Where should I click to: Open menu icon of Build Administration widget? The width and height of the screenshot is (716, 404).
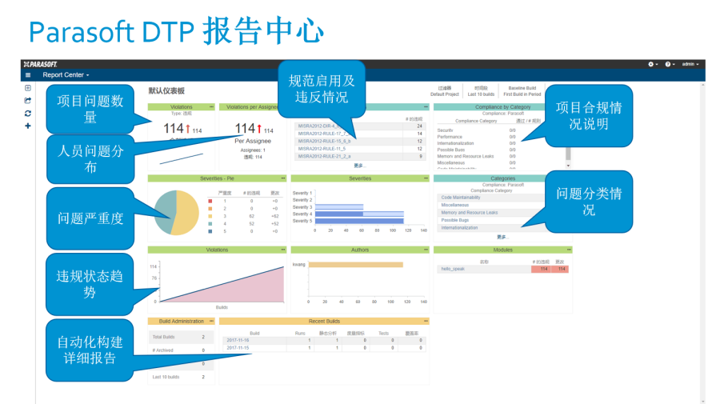pos(211,322)
